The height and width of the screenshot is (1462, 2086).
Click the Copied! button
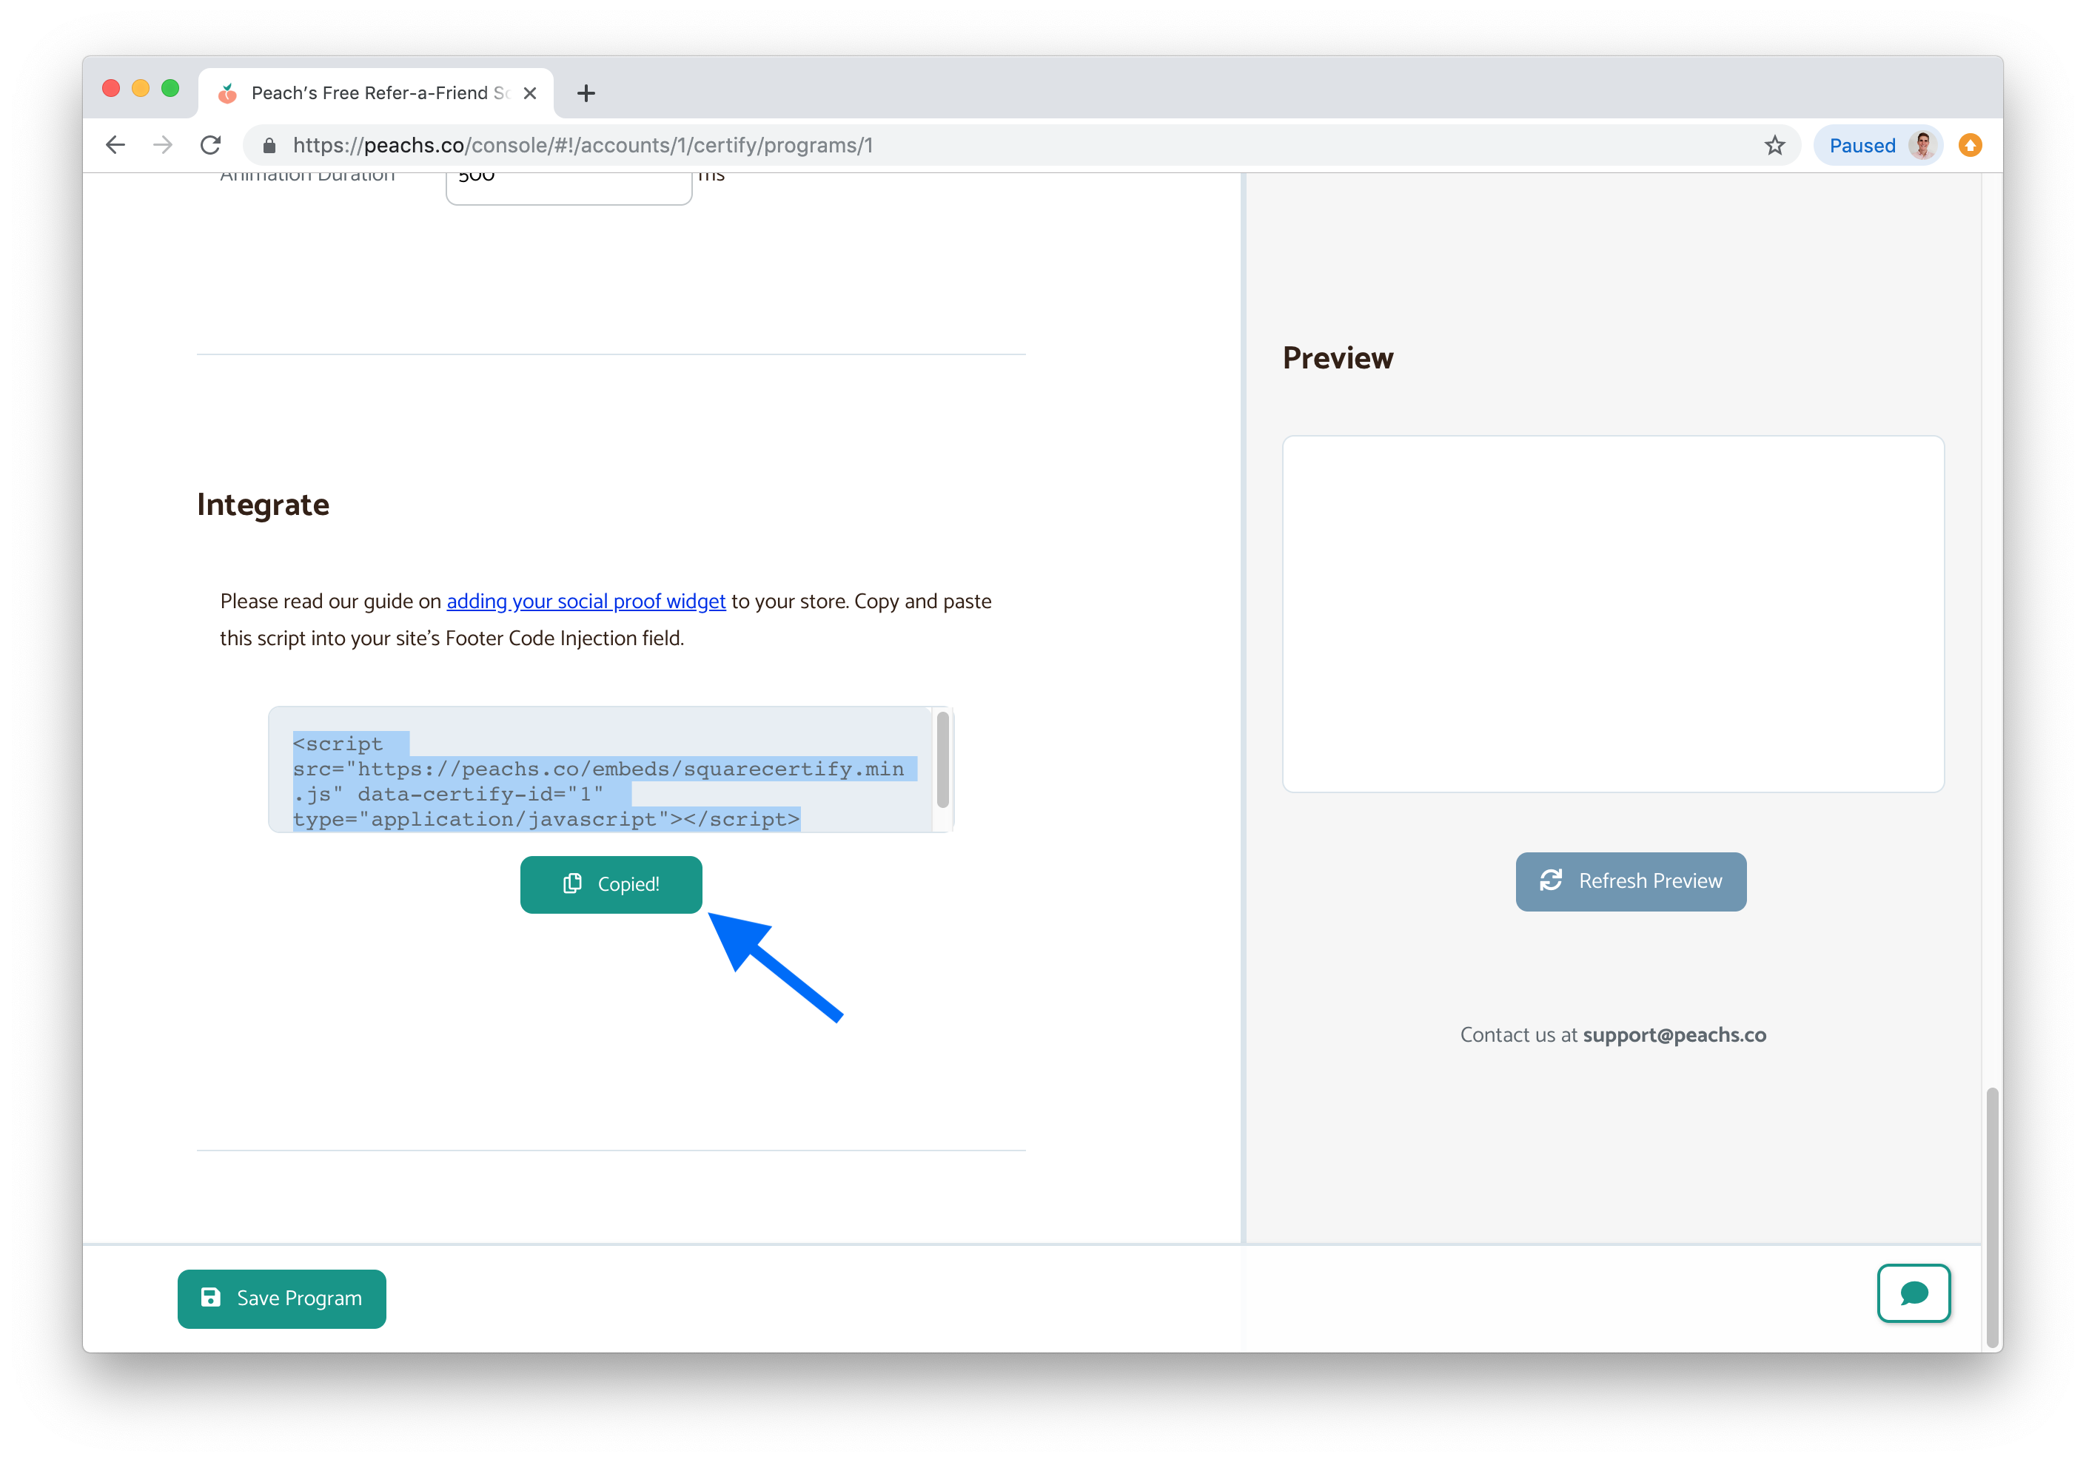point(611,884)
